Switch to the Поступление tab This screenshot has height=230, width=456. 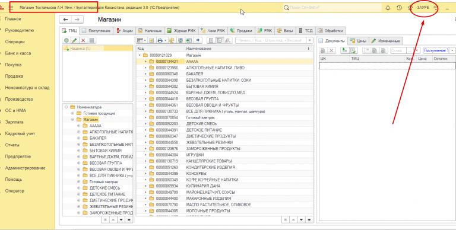96,30
